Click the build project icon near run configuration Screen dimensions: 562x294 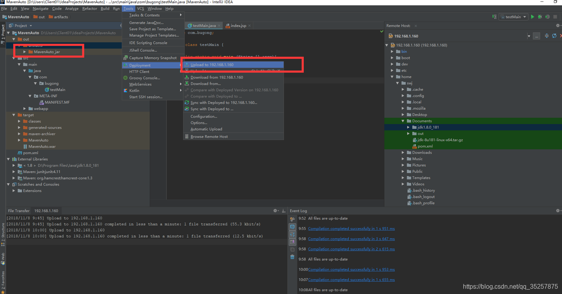point(495,17)
